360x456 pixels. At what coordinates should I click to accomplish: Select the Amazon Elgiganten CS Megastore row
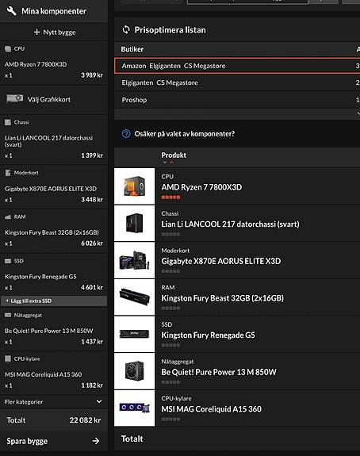tap(237, 66)
